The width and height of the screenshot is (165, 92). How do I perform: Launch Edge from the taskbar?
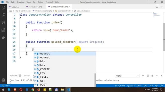pos(27,90)
